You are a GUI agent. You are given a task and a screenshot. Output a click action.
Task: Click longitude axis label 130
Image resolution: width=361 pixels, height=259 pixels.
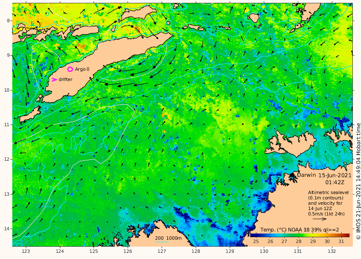coord(264,251)
